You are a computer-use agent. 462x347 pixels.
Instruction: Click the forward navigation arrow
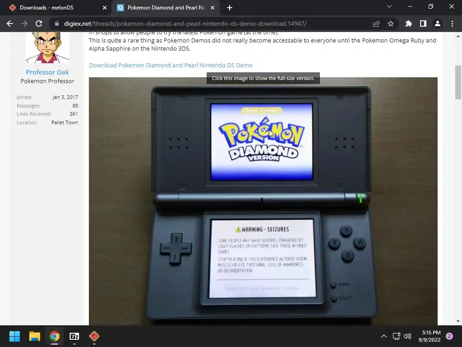[24, 23]
